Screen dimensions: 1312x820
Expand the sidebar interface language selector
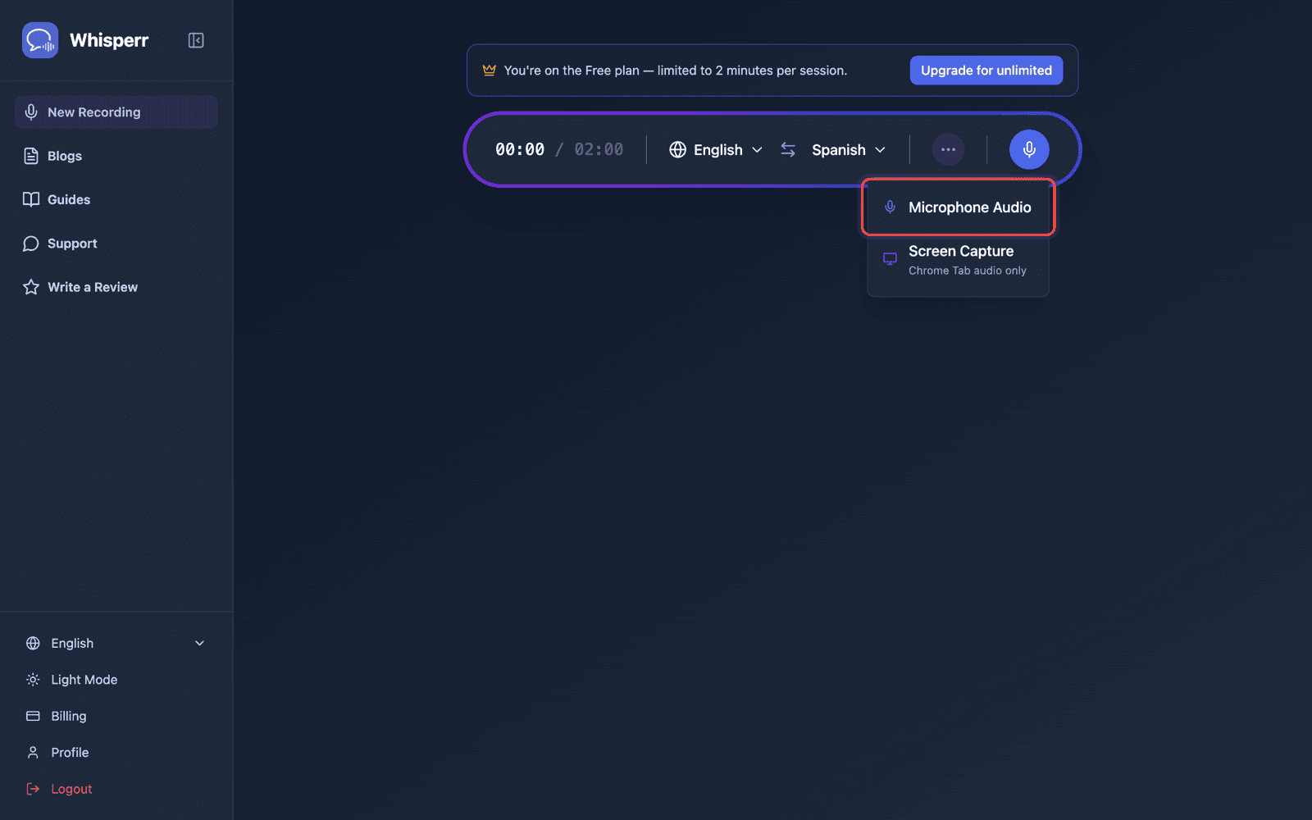coord(116,644)
